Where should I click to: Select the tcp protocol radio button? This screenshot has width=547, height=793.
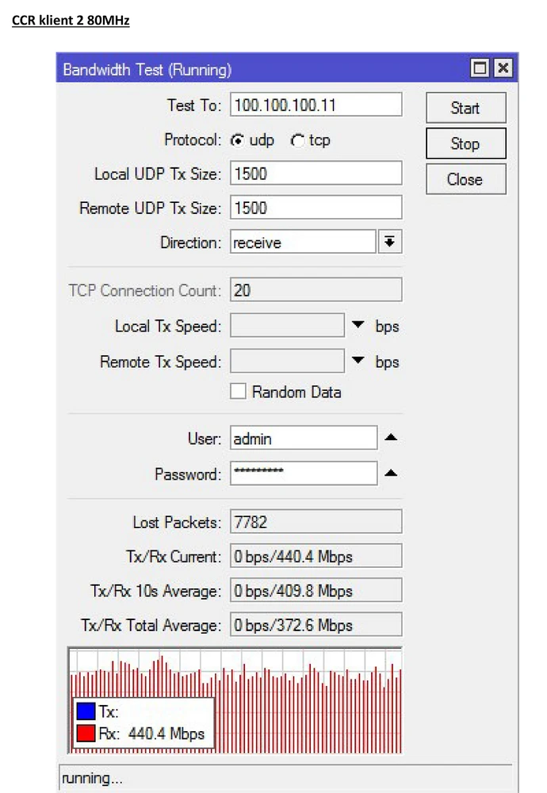[x=297, y=140]
